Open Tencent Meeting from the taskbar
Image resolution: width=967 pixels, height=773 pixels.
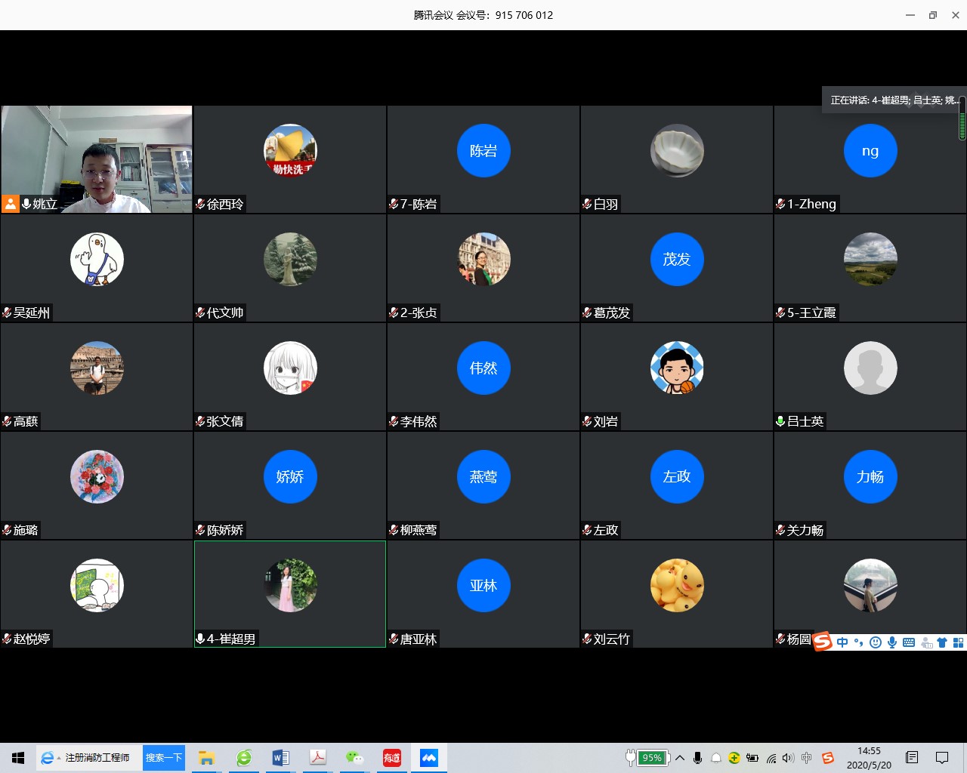coord(429,758)
